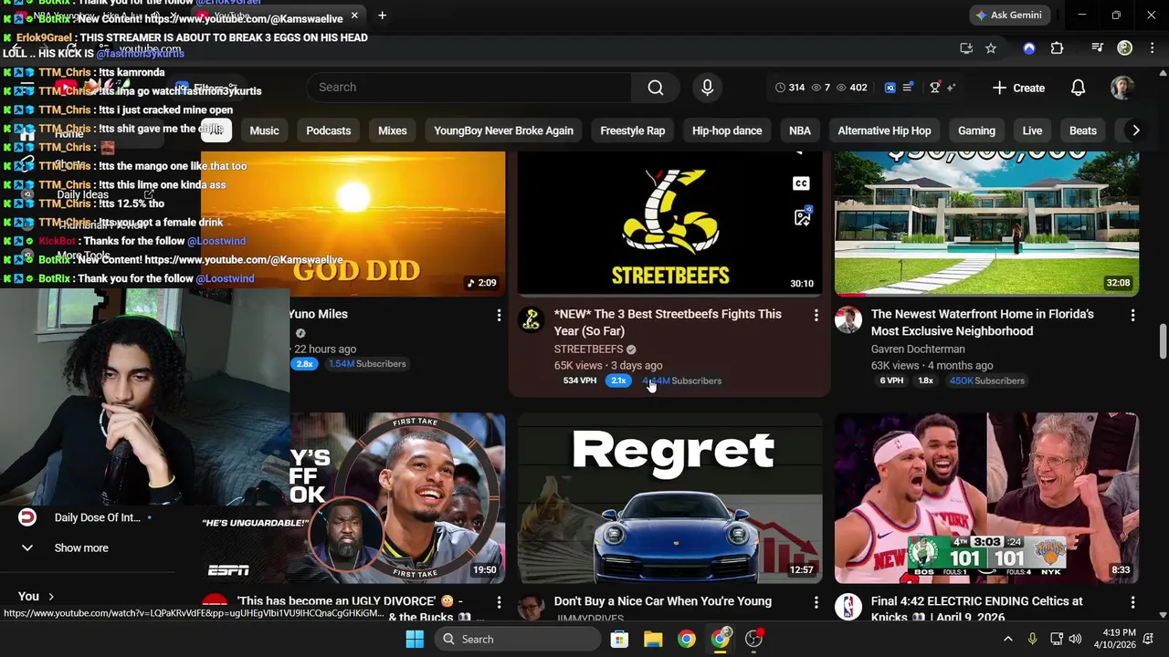Open options for Waterfront Home video

pyautogui.click(x=1132, y=315)
